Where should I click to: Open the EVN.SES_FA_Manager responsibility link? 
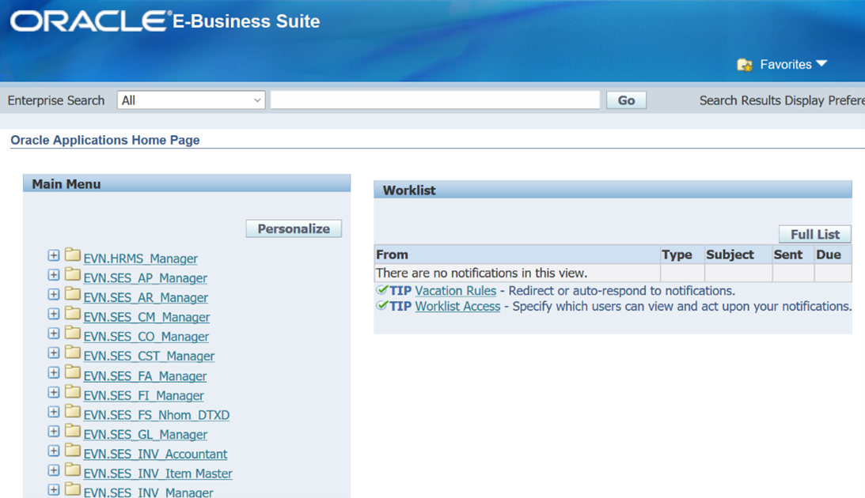pos(145,376)
